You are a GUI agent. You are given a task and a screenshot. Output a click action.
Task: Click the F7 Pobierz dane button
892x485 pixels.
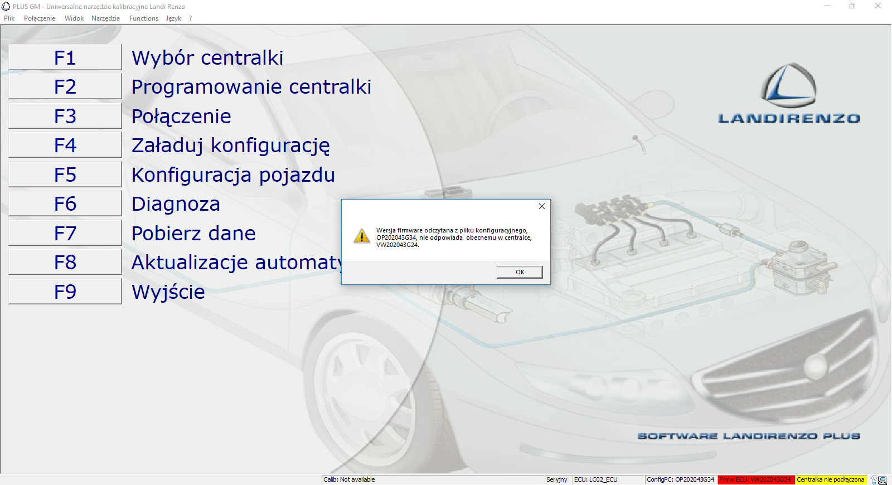click(x=65, y=233)
